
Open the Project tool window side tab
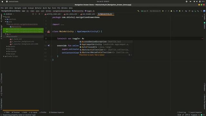1,18
